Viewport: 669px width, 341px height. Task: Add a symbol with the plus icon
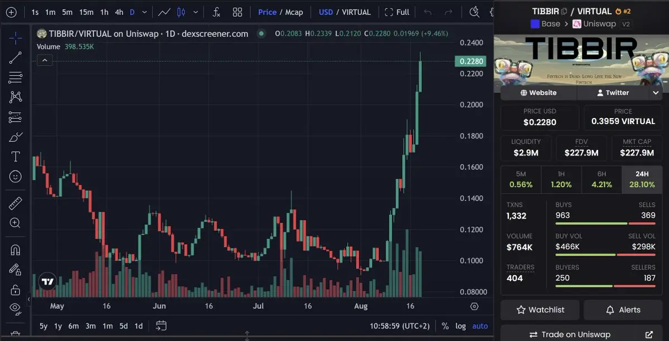tap(11, 12)
